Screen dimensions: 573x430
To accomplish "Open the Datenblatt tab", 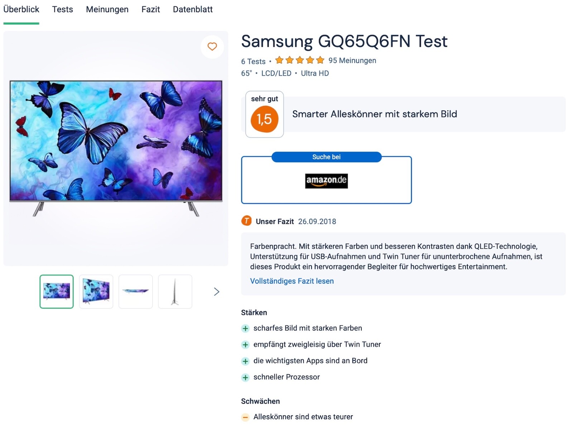I will (x=193, y=9).
